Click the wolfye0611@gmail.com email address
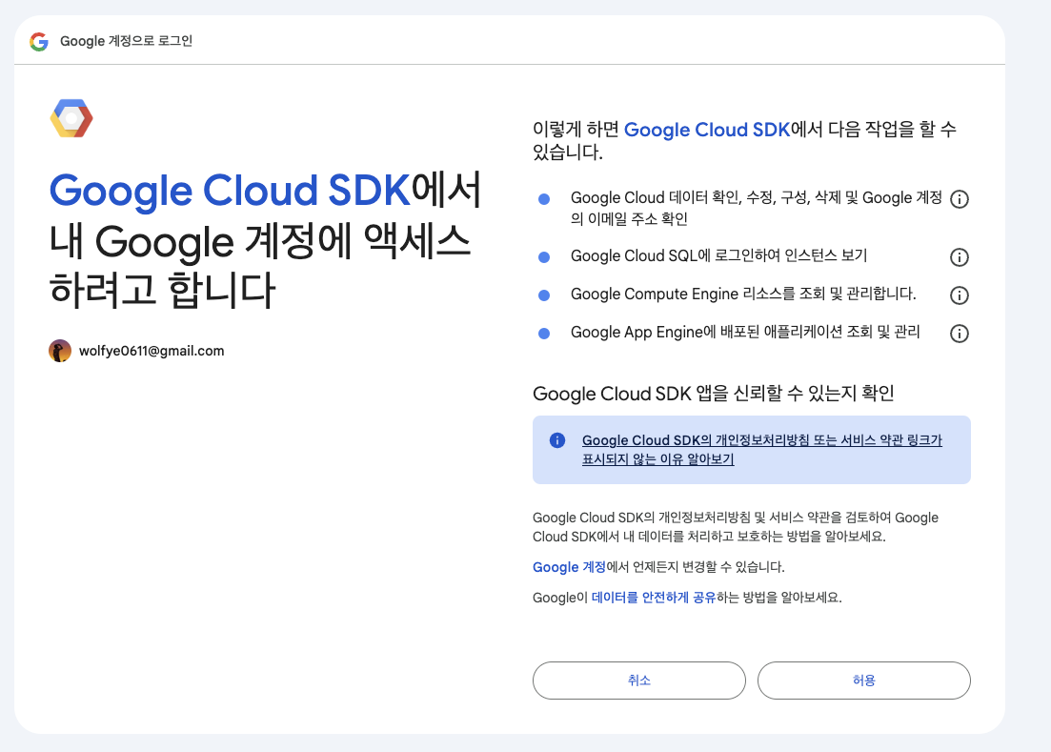 click(x=152, y=351)
